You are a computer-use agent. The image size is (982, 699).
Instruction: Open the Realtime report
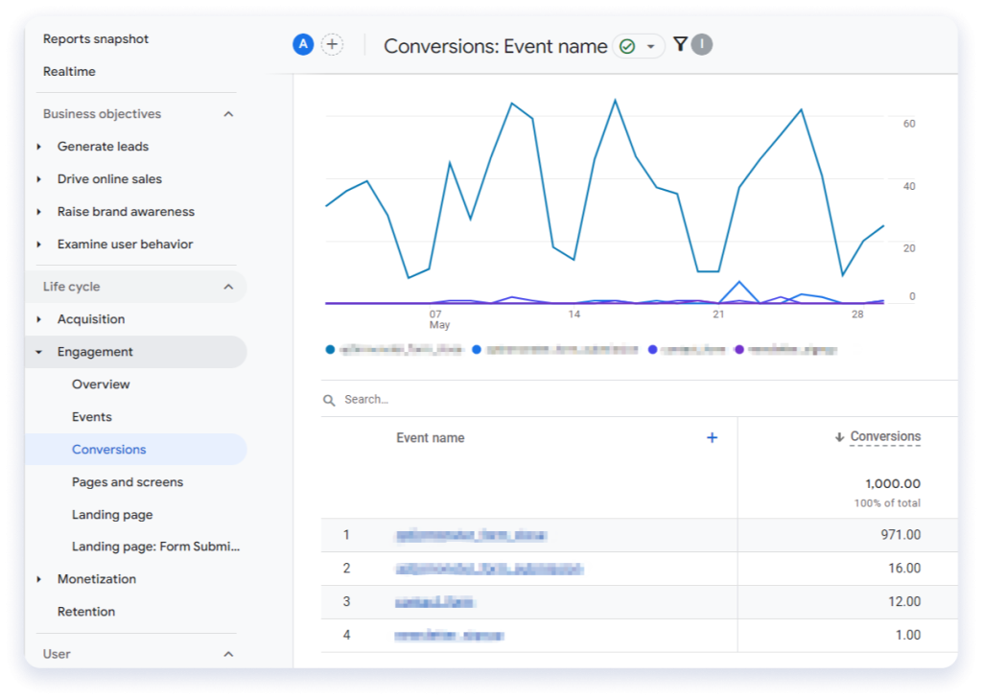[72, 71]
